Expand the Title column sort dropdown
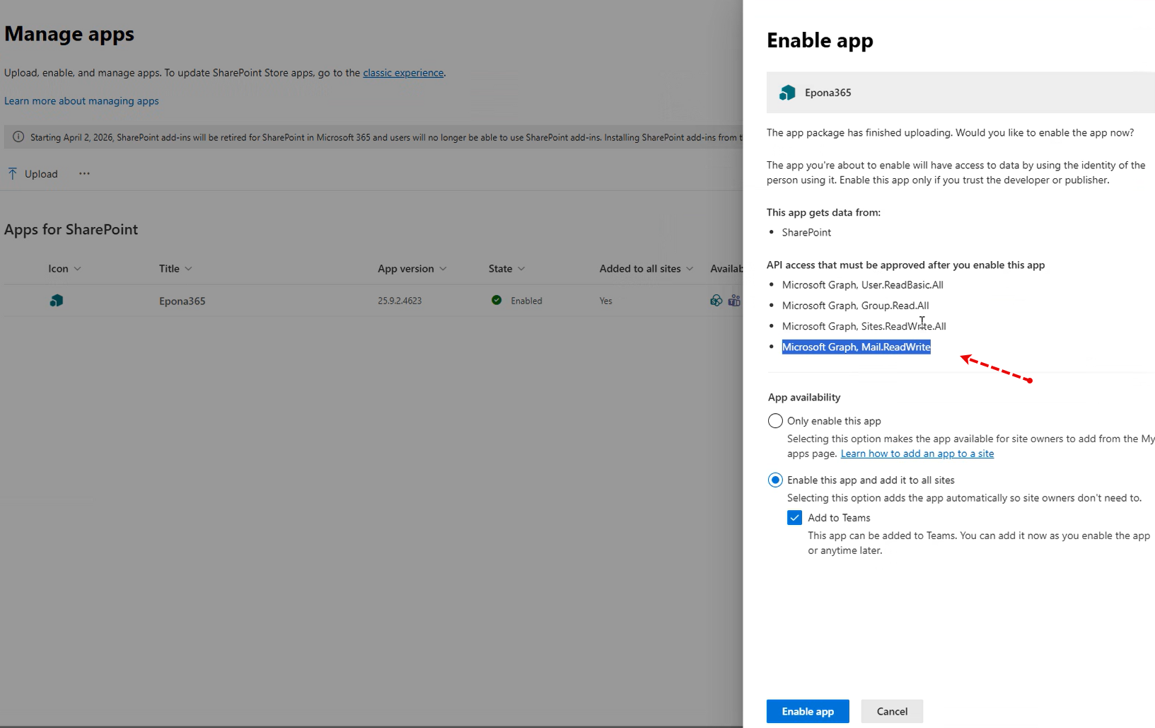Image resolution: width=1155 pixels, height=728 pixels. point(188,269)
